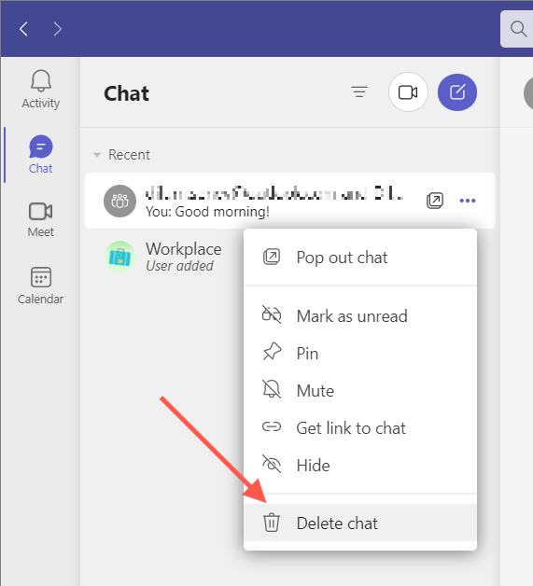This screenshot has width=533, height=586.
Task: Select Get link to chat
Action: (360, 428)
